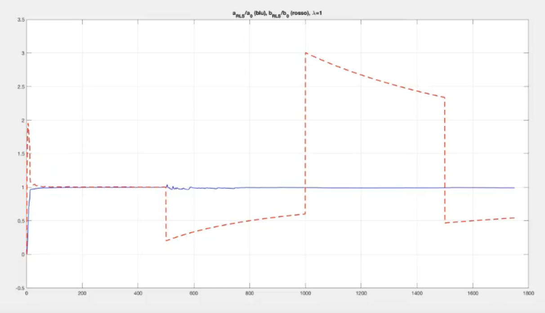This screenshot has height=313, width=545.
Task: Click the right end of the blue line
Action: coord(514,188)
